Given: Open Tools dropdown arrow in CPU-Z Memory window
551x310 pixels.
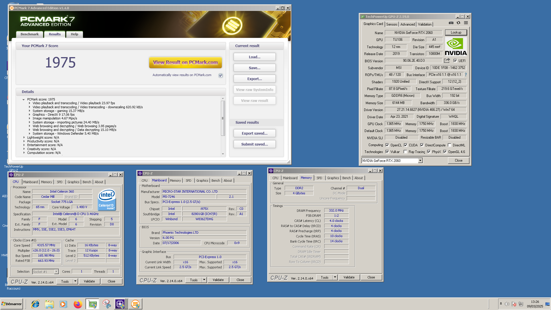Looking at the screenshot, I should pyautogui.click(x=335, y=277).
